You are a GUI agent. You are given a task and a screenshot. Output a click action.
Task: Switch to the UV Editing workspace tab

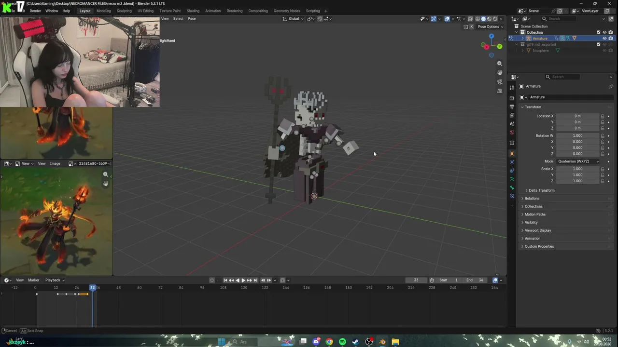(x=145, y=11)
